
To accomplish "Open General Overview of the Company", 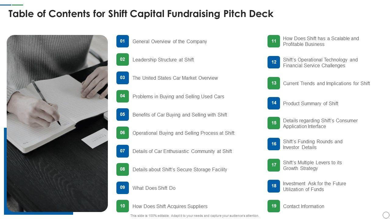I will pos(169,42).
